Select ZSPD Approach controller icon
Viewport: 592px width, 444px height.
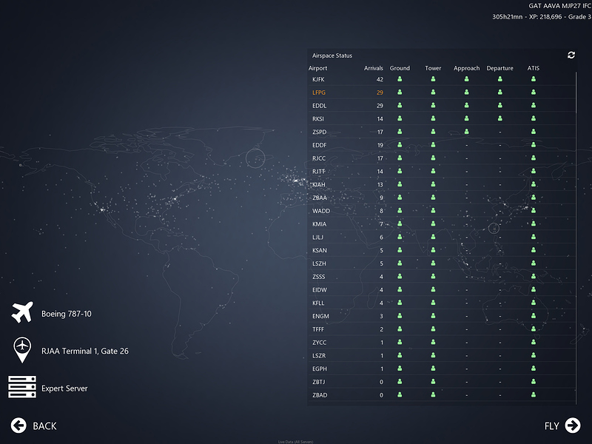click(467, 132)
